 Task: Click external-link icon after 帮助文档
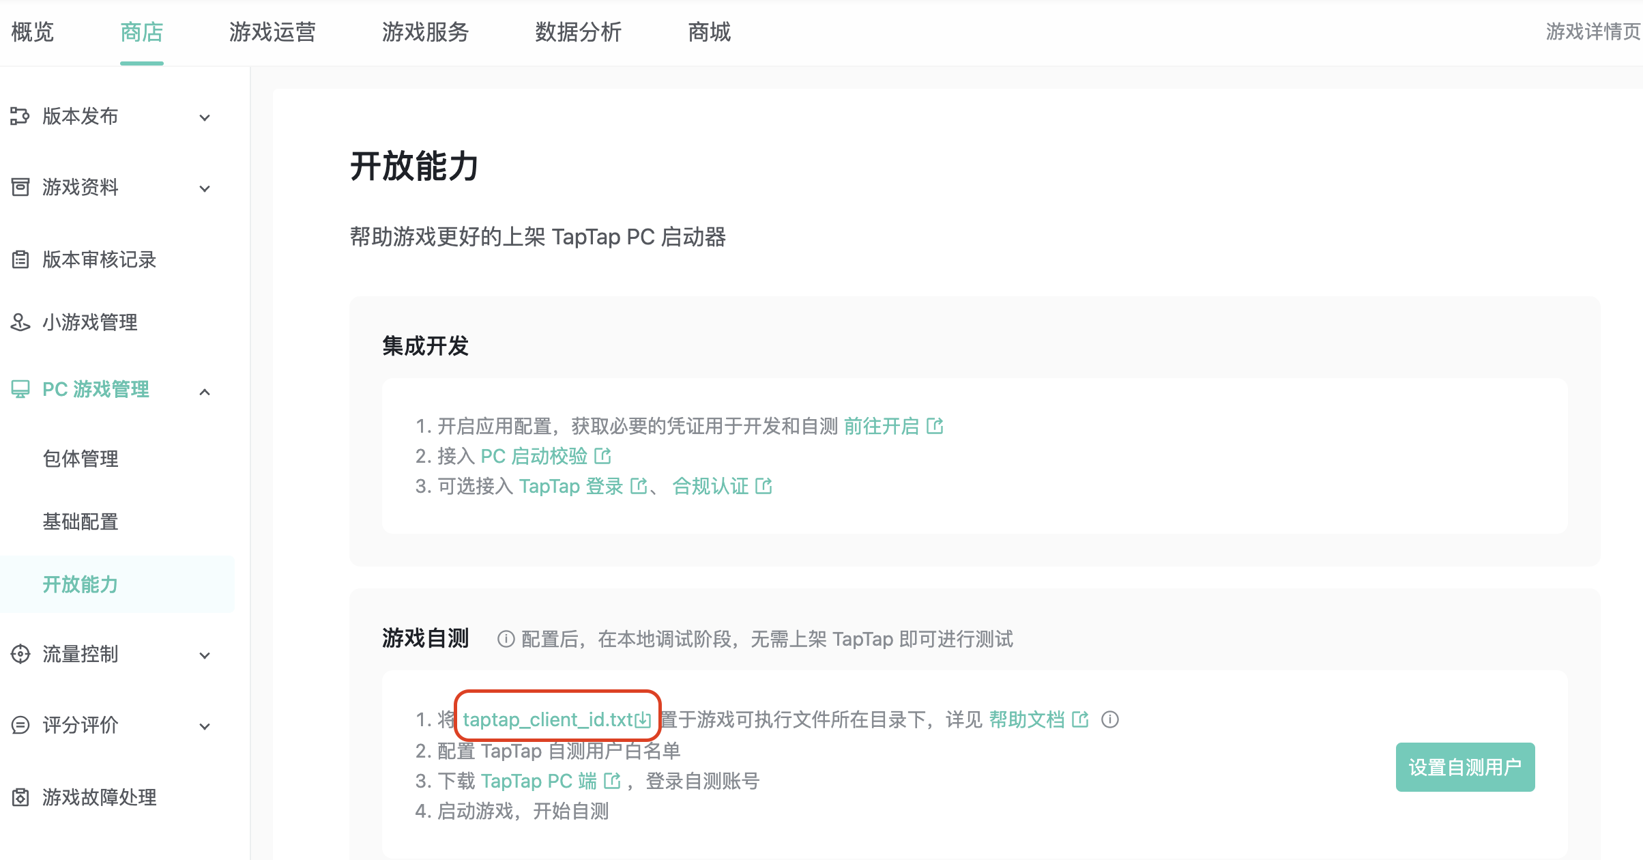(x=1080, y=719)
